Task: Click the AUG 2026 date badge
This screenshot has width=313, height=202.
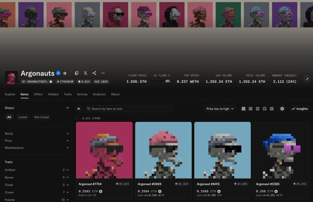Action: [101, 82]
